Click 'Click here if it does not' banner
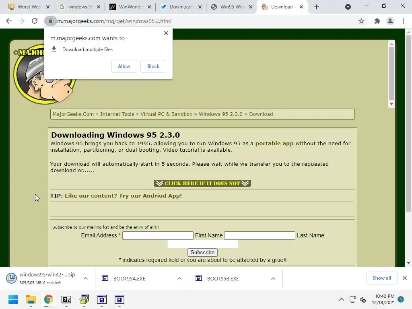412x309 pixels. coord(202,183)
